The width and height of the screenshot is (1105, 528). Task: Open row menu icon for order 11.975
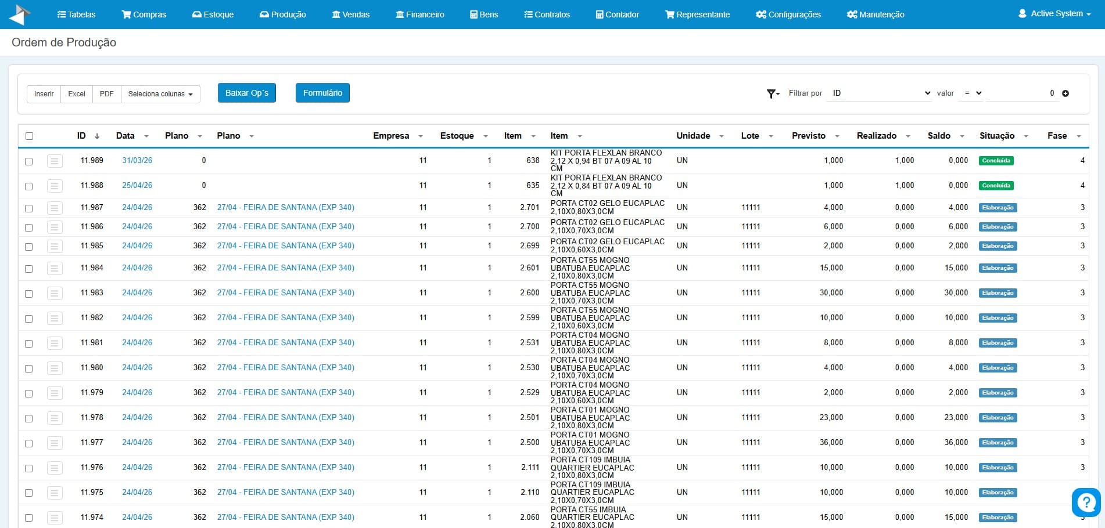pos(55,493)
